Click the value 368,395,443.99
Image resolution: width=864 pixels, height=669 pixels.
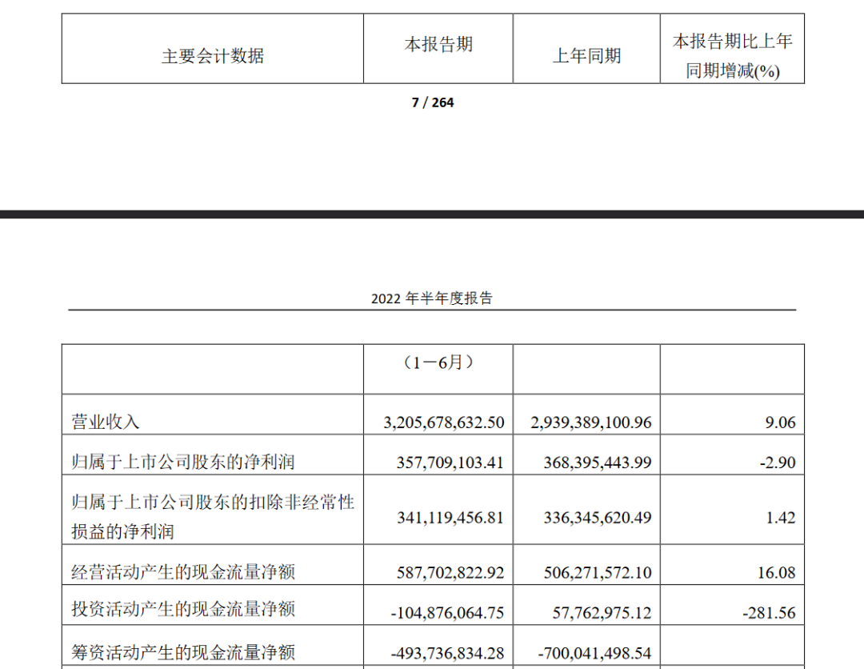tap(598, 463)
